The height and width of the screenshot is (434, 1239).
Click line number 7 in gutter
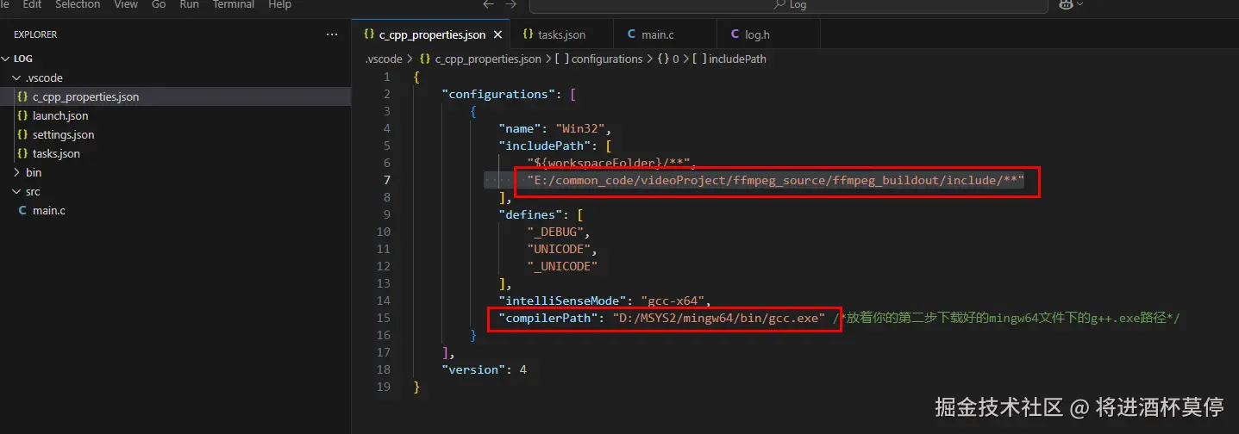[x=387, y=180]
